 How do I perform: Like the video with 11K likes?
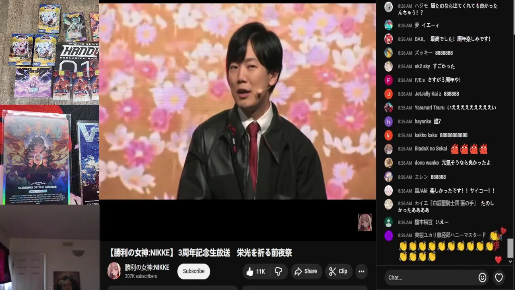click(255, 271)
